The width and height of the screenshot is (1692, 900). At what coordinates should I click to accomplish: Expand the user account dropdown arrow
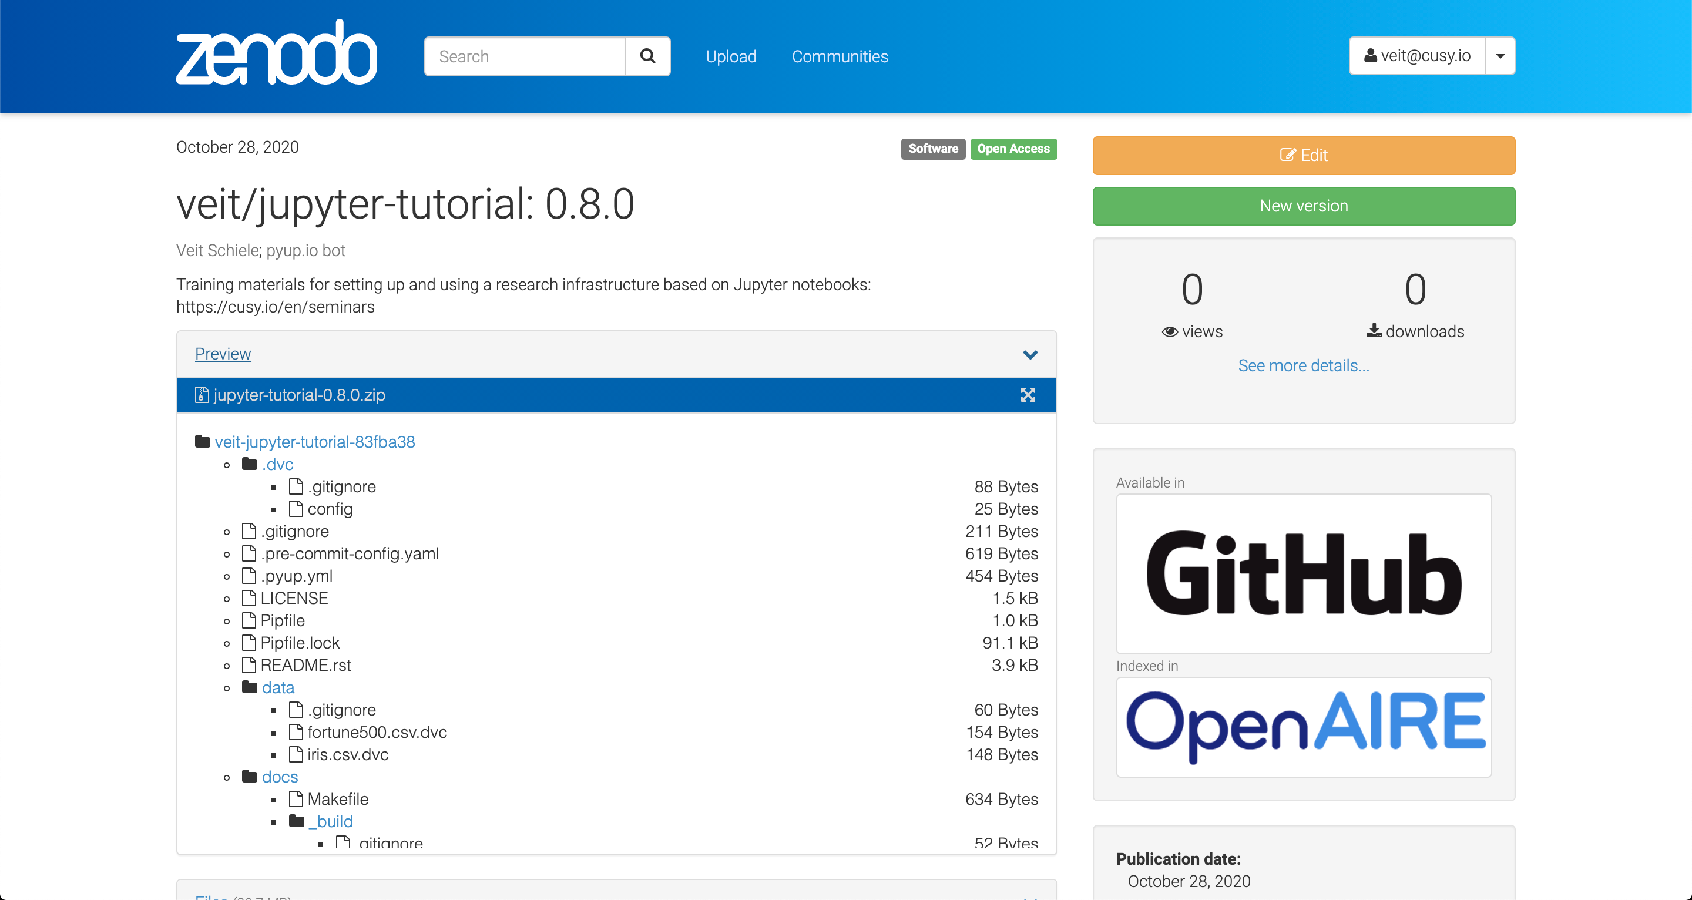1500,56
